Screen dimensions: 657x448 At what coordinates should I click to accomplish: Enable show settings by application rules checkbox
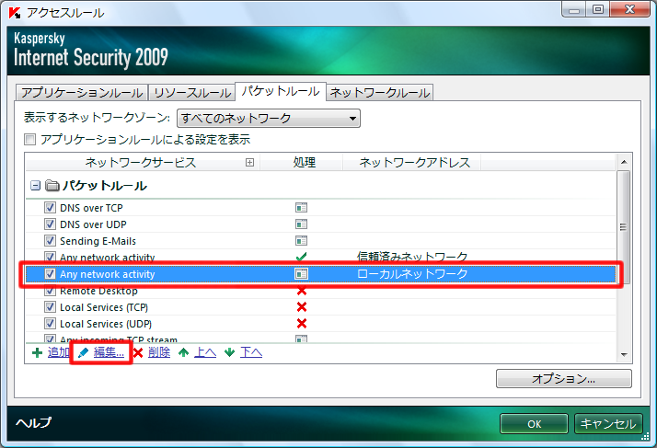[x=30, y=140]
